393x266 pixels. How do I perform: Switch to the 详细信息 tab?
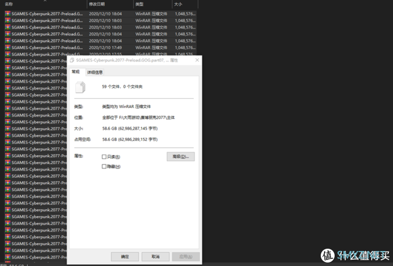pyautogui.click(x=95, y=72)
